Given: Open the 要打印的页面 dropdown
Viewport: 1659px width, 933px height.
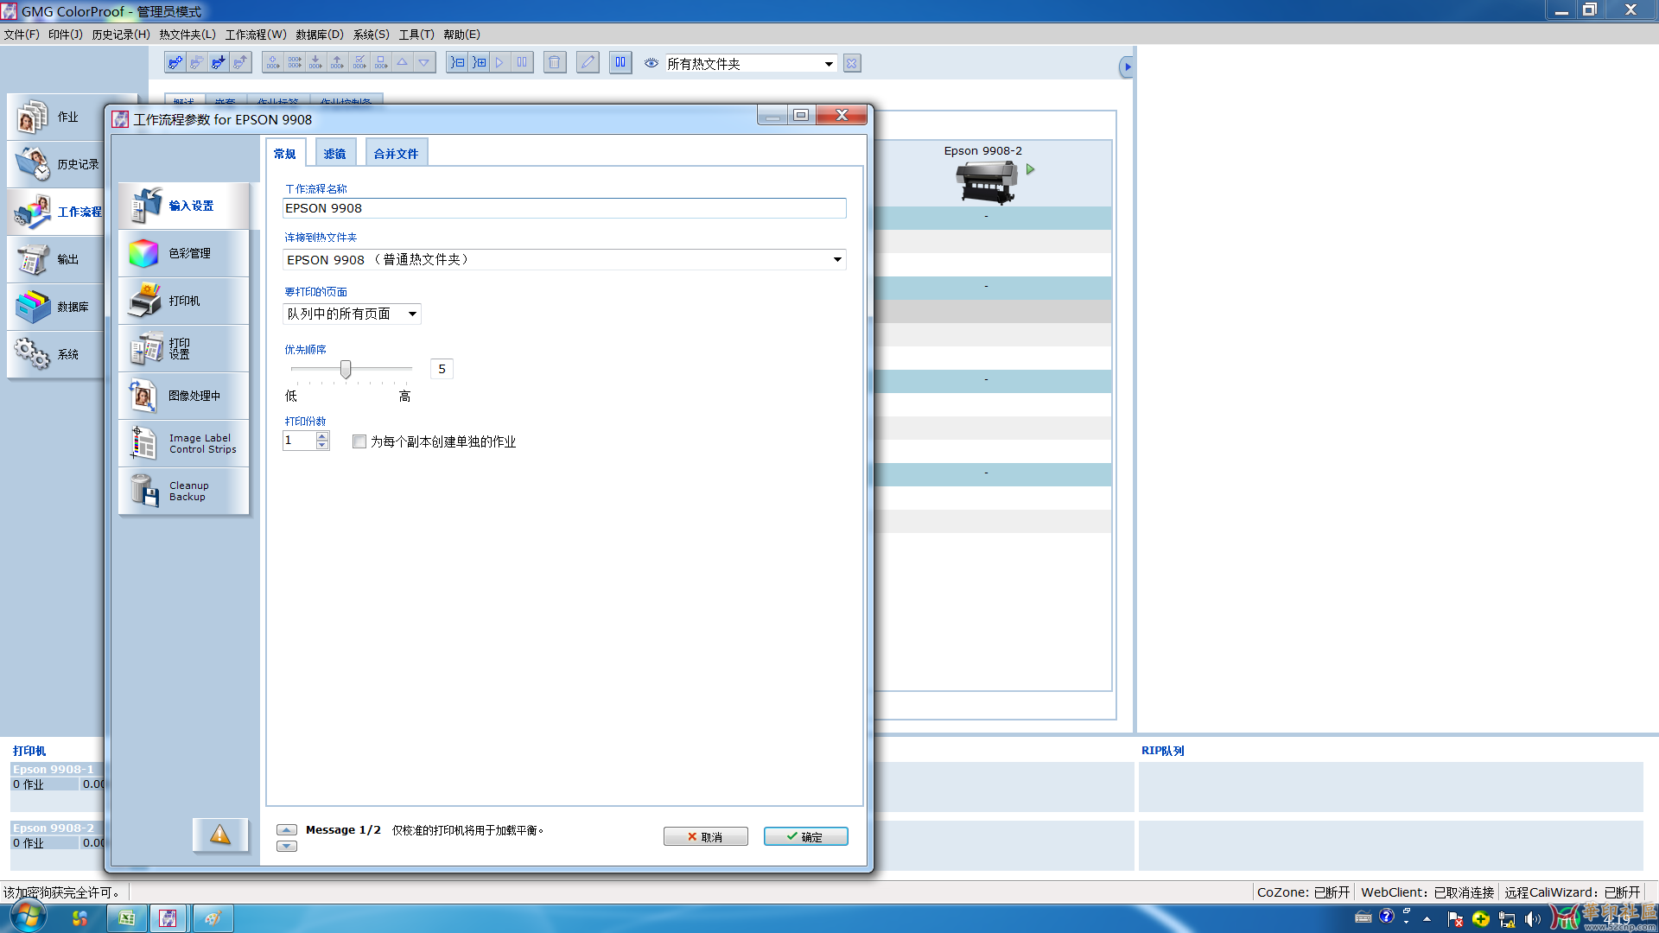Looking at the screenshot, I should [352, 314].
